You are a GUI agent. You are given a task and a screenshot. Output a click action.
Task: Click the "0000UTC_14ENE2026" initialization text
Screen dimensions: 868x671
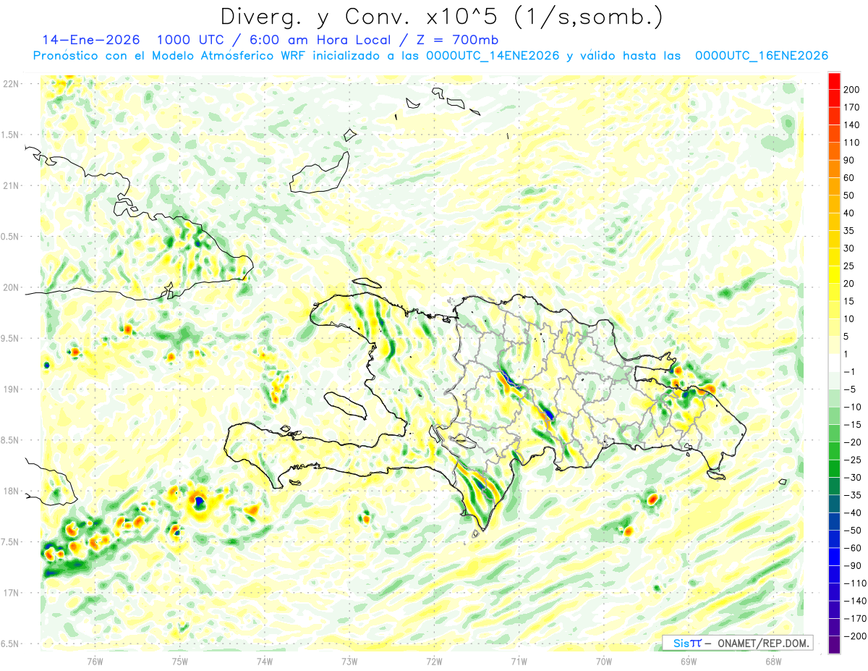click(493, 56)
